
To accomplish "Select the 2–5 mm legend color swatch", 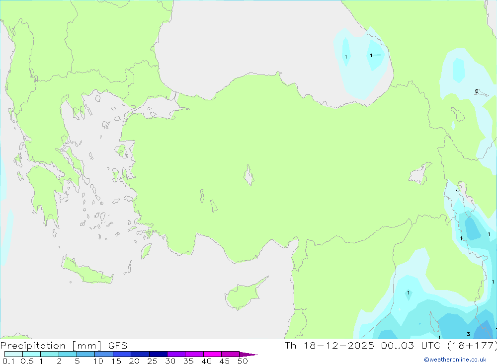I will point(68,354).
